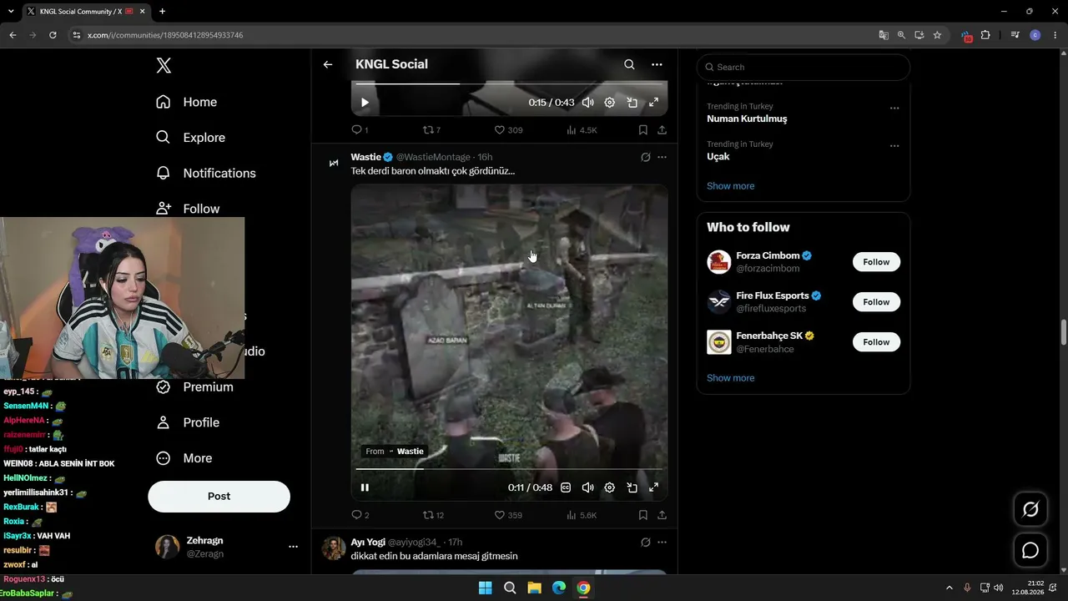Click the X logo in the sidebar
1068x601 pixels.
click(164, 66)
